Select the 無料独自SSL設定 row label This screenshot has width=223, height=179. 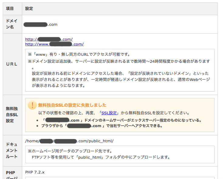point(12,114)
